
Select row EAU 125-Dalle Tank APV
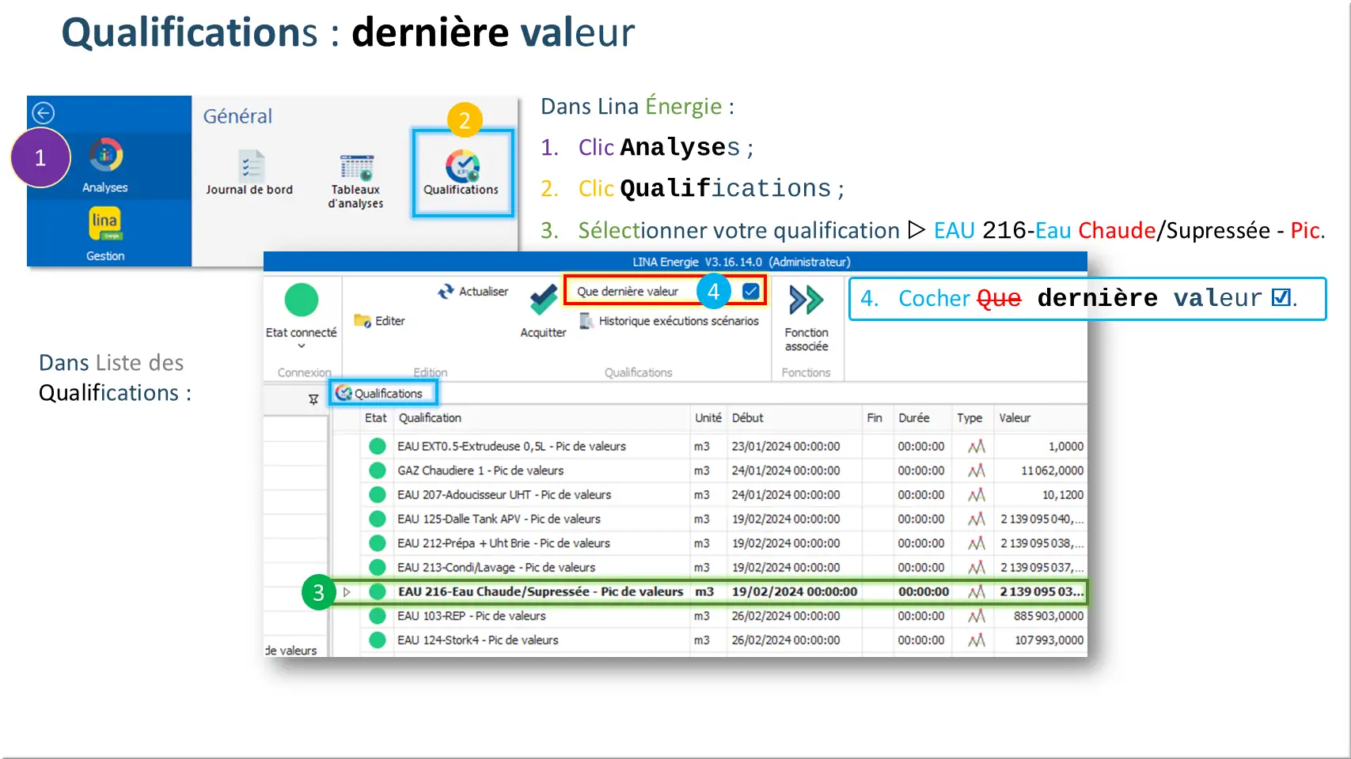coord(709,519)
